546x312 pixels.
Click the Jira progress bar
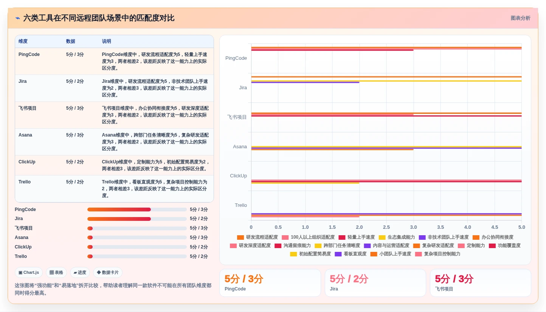[137, 219]
